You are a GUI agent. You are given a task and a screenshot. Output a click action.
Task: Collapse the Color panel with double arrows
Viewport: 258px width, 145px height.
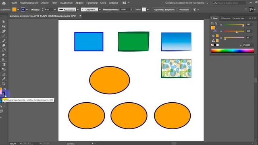250,18
